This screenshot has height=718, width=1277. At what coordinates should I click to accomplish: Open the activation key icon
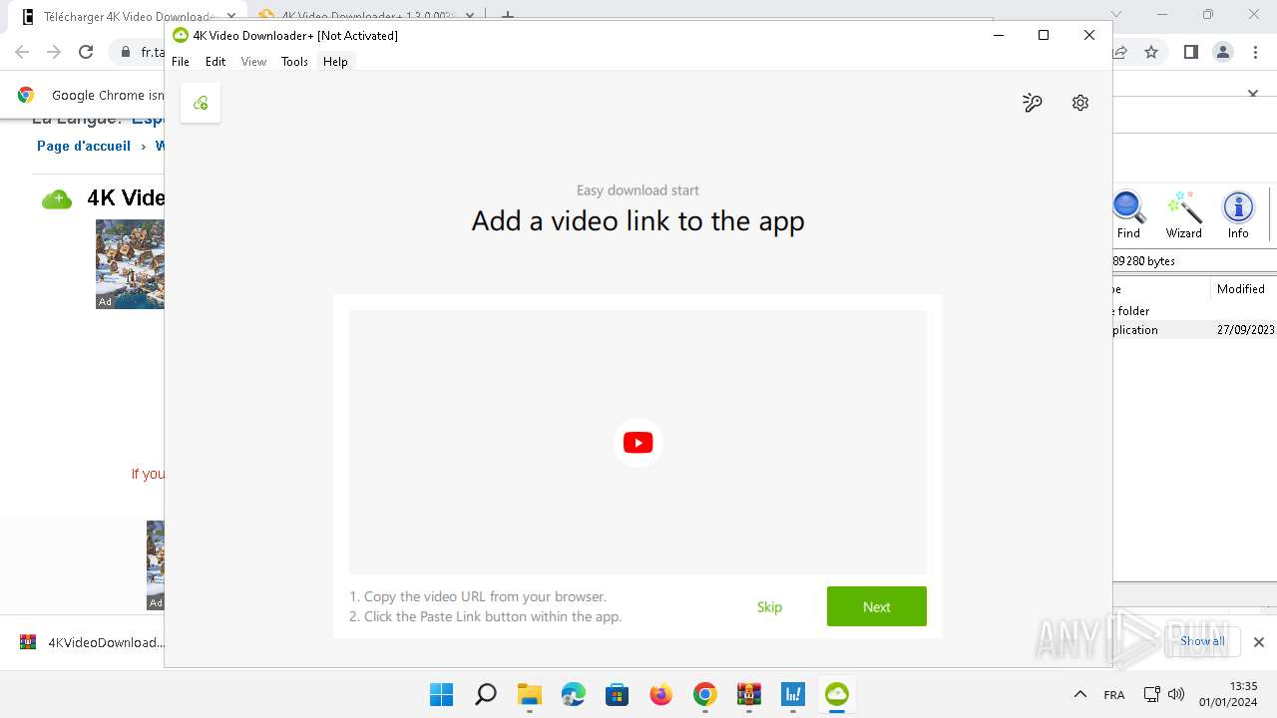click(1033, 103)
